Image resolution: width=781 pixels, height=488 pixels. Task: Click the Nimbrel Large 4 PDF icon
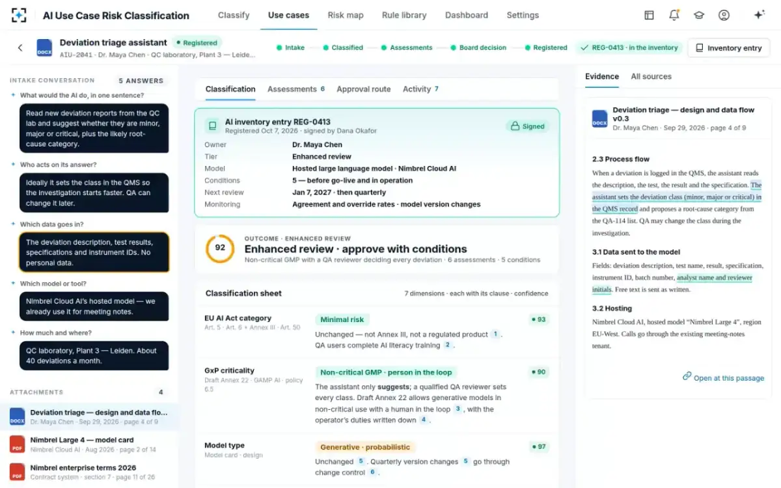(x=18, y=444)
